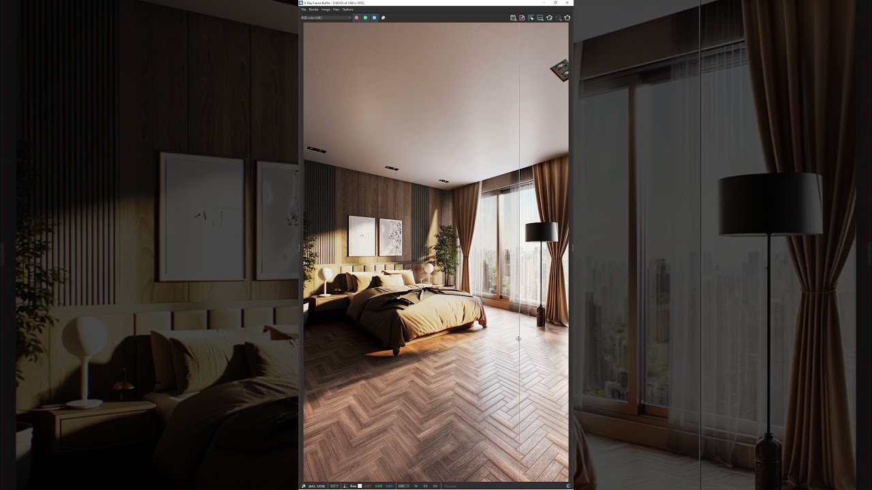
Task: Click the stop rendering icon
Action: tap(558, 18)
